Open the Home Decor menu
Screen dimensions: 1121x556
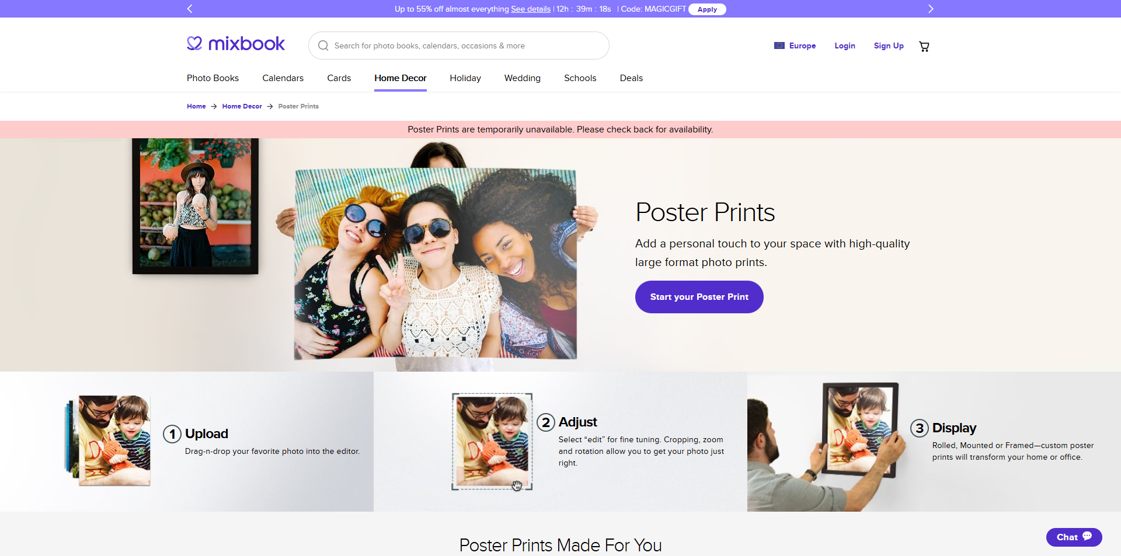(x=400, y=78)
